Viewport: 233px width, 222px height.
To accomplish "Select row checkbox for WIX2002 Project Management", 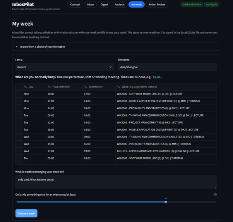I will (19, 122).
